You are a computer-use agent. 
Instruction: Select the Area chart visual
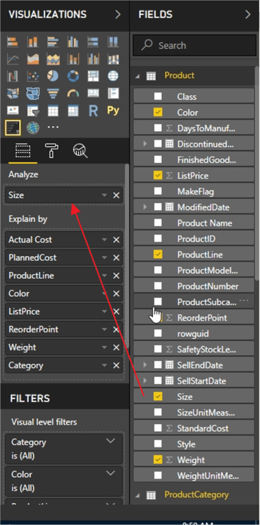pos(33,59)
